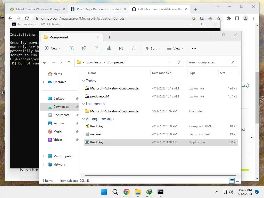Expand address bar history dropdown

[170, 62]
